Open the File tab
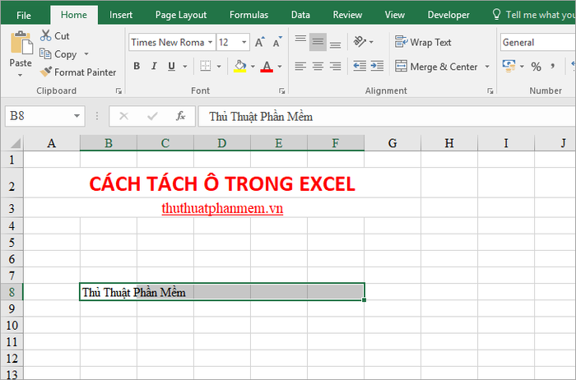The width and height of the screenshot is (576, 380). pyautogui.click(x=24, y=15)
